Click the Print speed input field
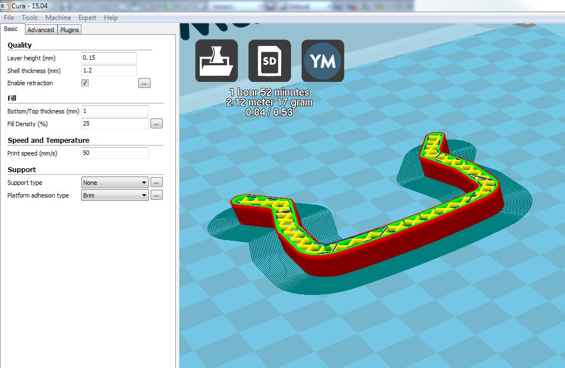 [x=115, y=153]
